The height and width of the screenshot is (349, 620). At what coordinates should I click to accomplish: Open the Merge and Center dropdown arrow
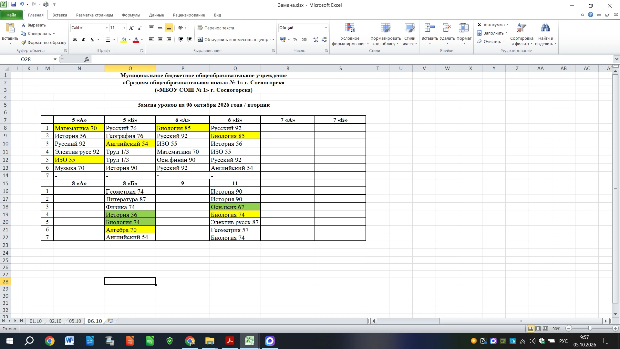pyautogui.click(x=273, y=39)
